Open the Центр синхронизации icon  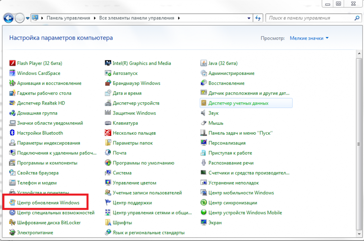(204, 203)
